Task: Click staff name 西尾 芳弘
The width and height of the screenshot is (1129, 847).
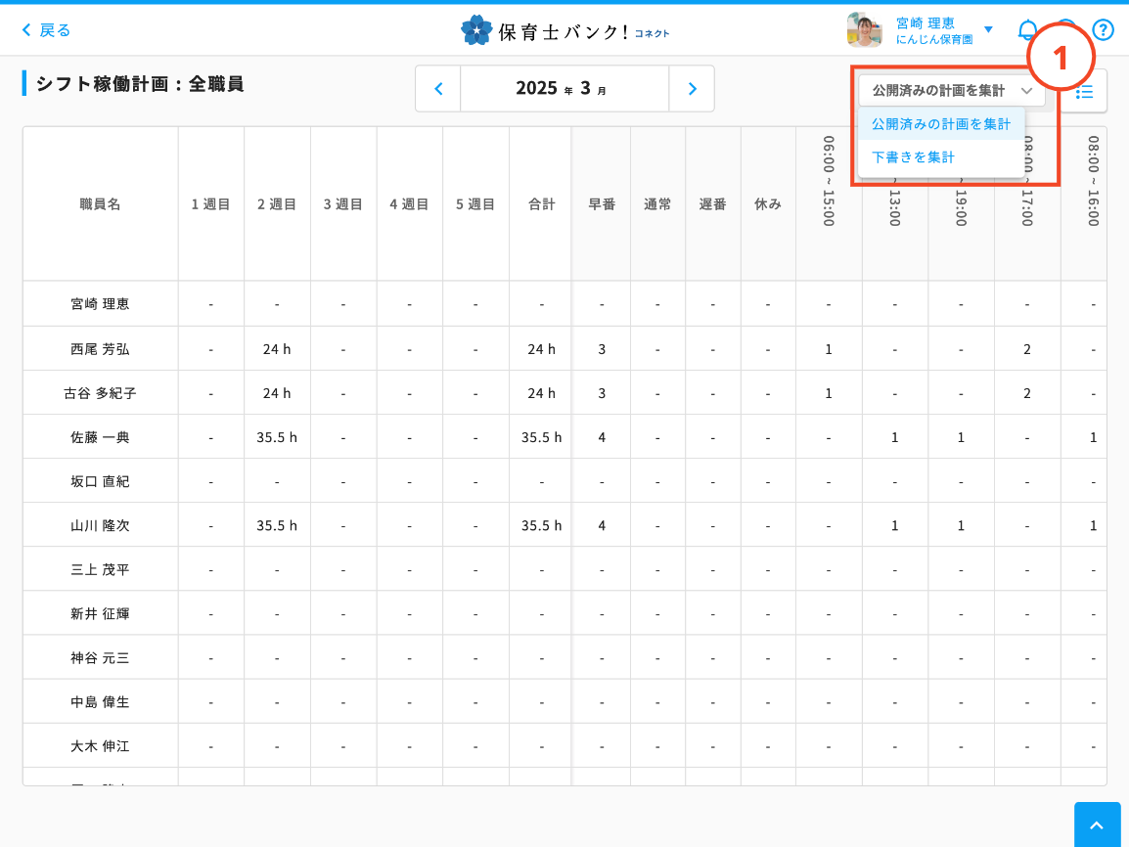Action: click(x=100, y=349)
